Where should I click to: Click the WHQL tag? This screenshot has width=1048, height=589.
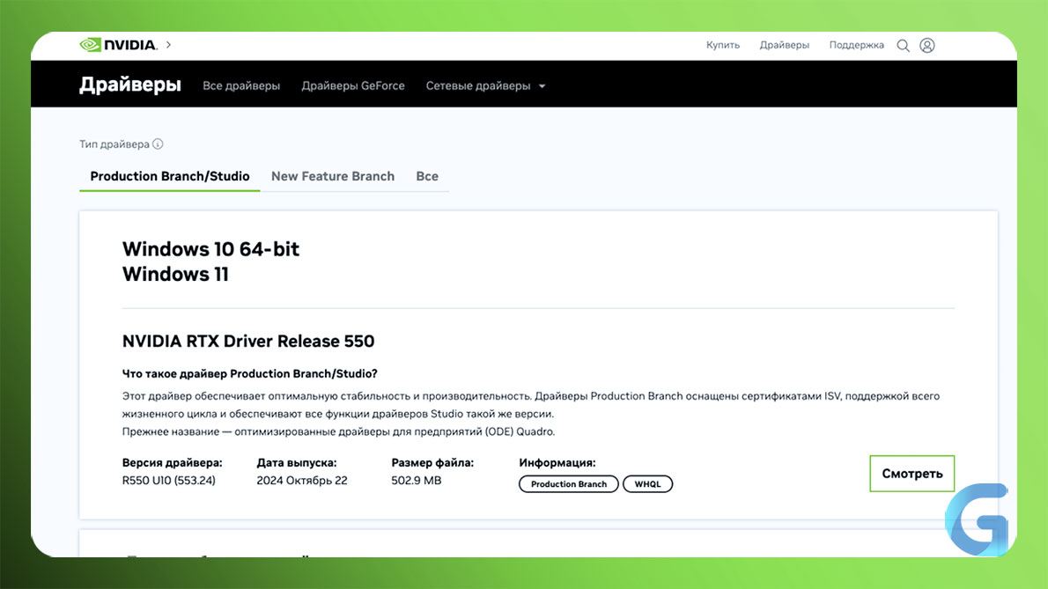pos(647,484)
